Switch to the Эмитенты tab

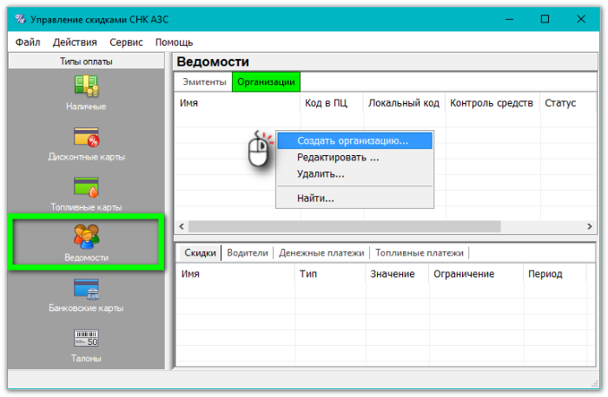coord(202,82)
